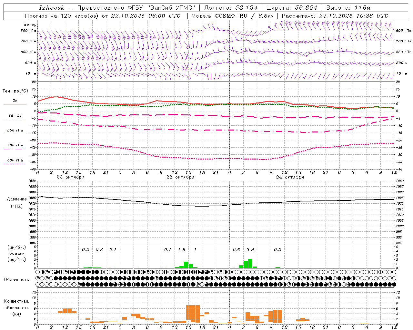Select the (мм/1ч.) precipitation unit label
The width and height of the screenshot is (413, 330).
click(16, 259)
